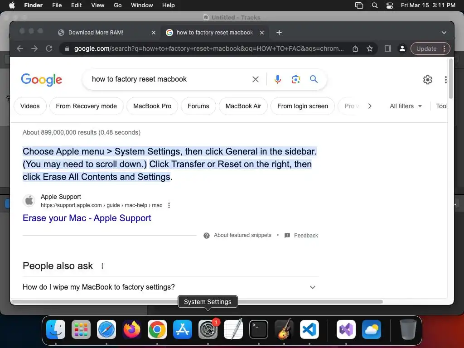Screen dimensions: 464x348
Task: Start voice search with microphone icon
Action: tap(278, 79)
